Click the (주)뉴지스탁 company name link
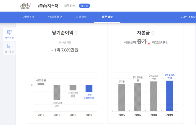The height and width of the screenshot is (125, 196). pyautogui.click(x=48, y=6)
